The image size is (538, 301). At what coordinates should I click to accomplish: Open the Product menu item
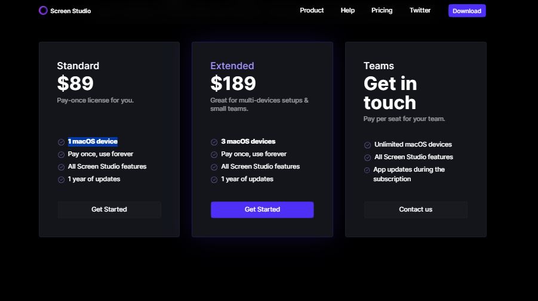pyautogui.click(x=312, y=11)
